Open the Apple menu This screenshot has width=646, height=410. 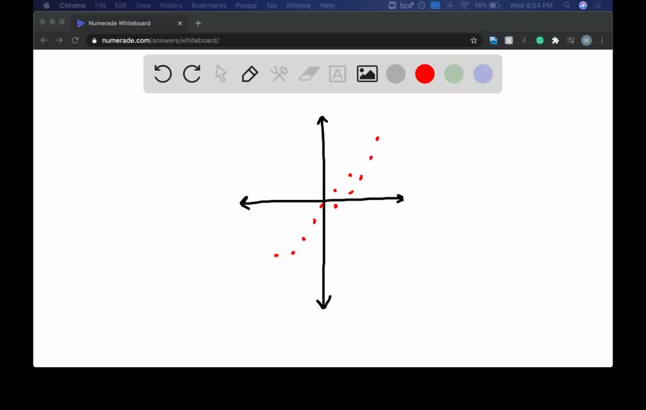pyautogui.click(x=47, y=5)
